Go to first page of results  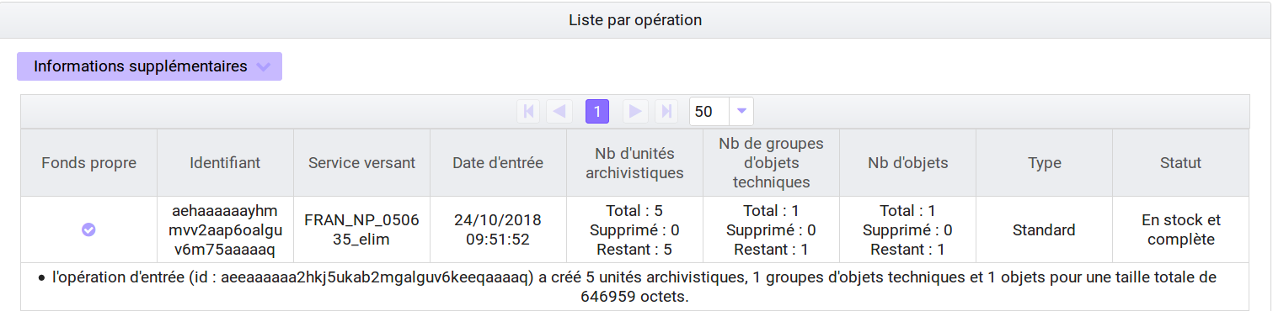click(x=528, y=111)
